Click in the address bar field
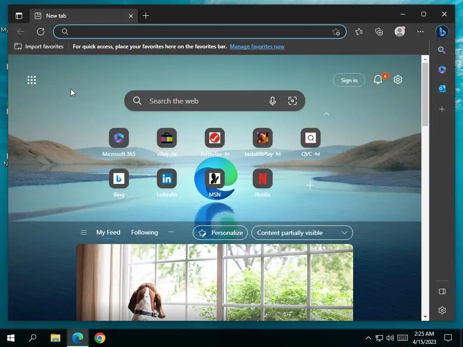 click(199, 32)
